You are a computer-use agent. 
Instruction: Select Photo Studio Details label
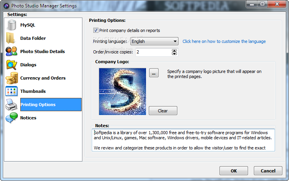point(43,51)
